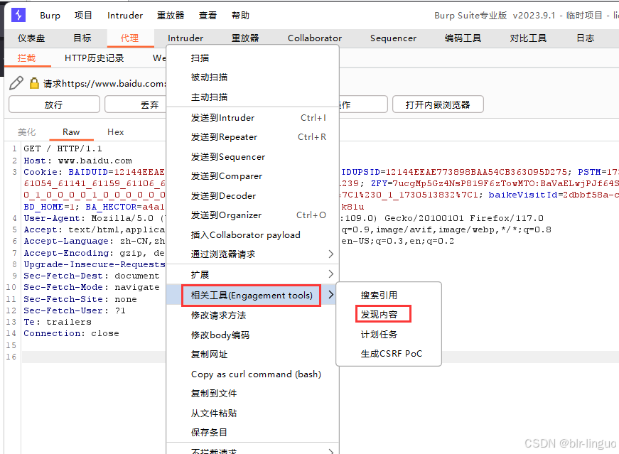Click the 放行 button

click(54, 104)
